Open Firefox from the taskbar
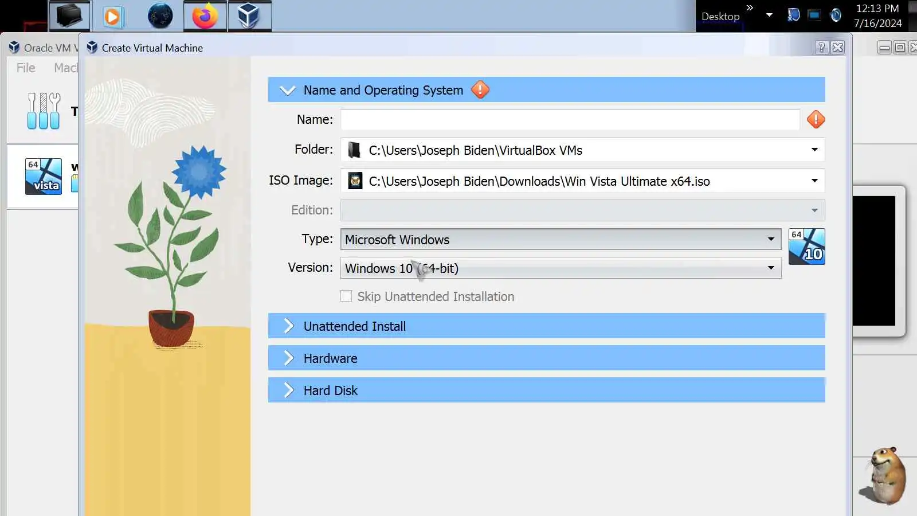 [x=205, y=15]
